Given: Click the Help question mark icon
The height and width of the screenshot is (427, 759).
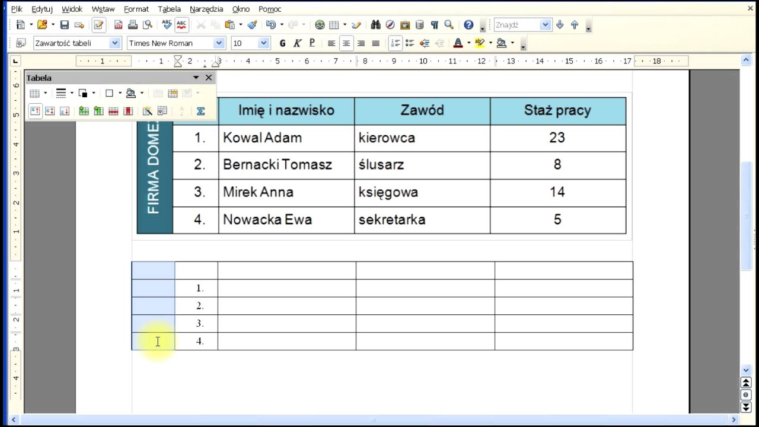Looking at the screenshot, I should pyautogui.click(x=468, y=25).
